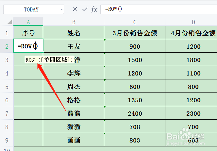
Task: Select March sales cell 900
Action: [135, 46]
